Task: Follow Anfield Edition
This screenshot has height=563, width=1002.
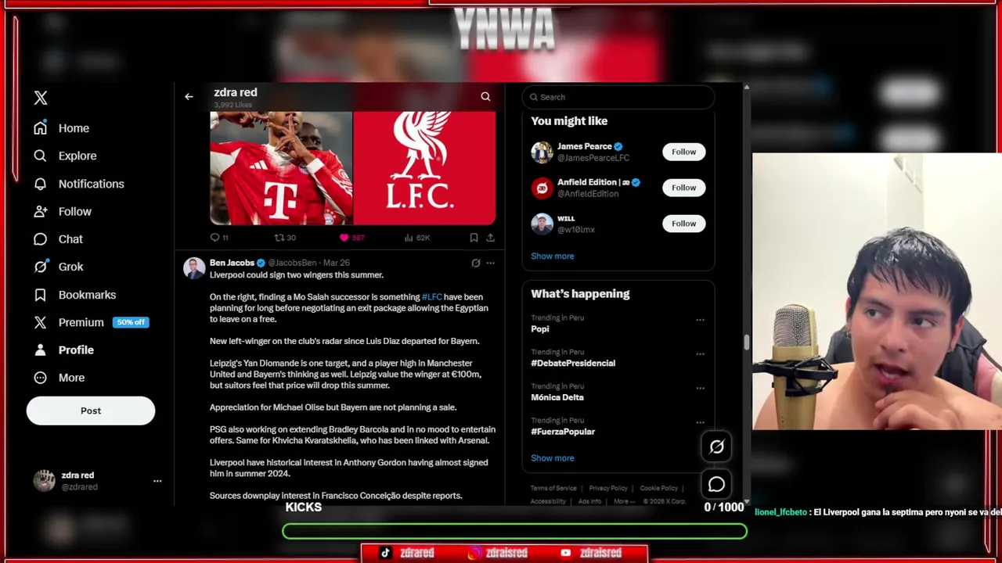Action: tap(683, 188)
